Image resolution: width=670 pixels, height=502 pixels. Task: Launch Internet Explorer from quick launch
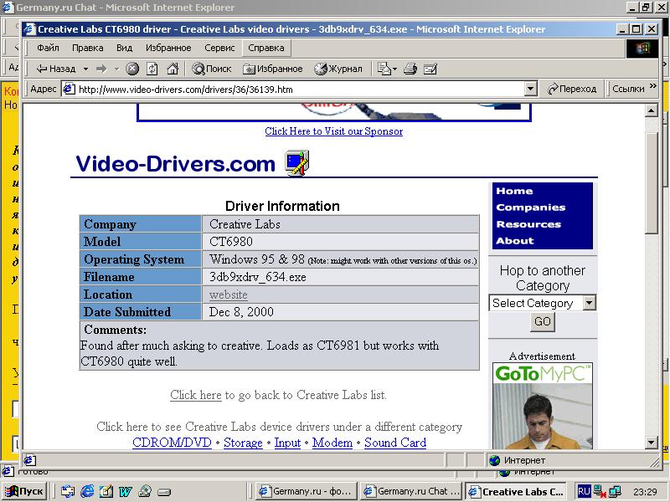87,491
